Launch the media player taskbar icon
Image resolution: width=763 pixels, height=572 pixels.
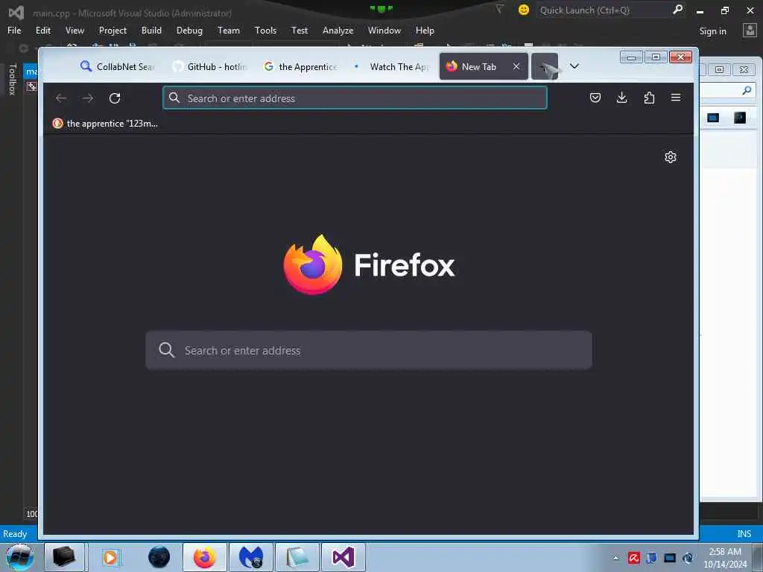(x=110, y=557)
